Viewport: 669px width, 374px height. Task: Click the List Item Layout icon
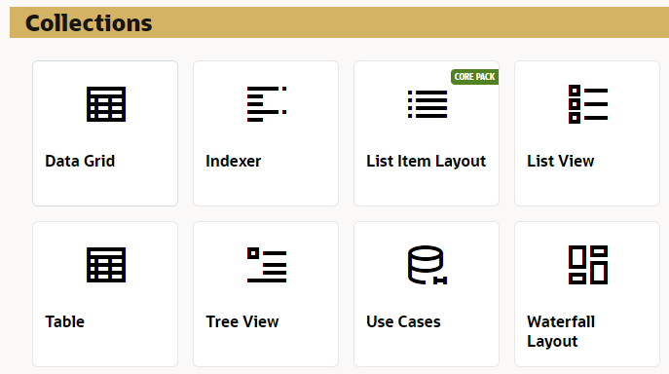pos(427,104)
